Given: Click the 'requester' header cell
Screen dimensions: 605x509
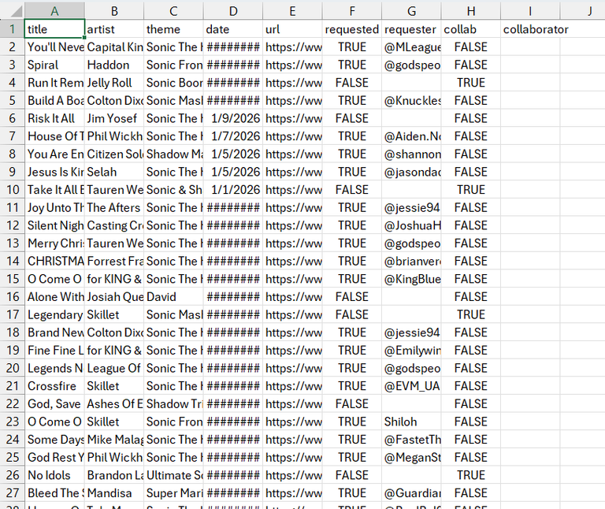Looking at the screenshot, I should coord(411,29).
